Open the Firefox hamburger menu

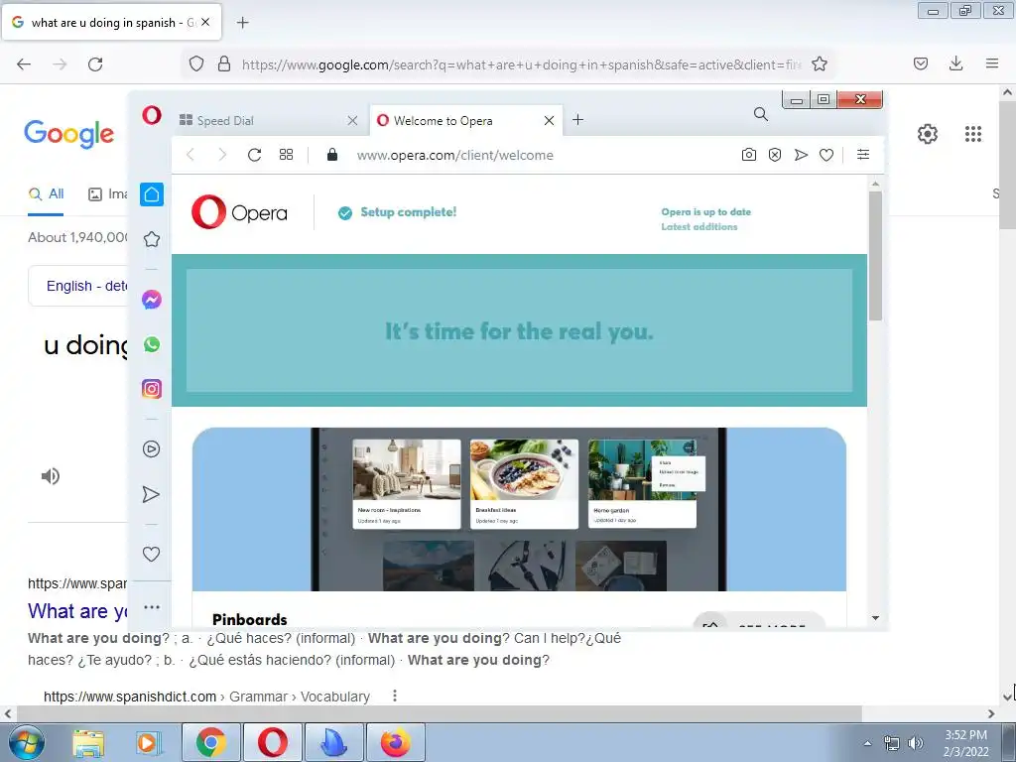pos(992,63)
